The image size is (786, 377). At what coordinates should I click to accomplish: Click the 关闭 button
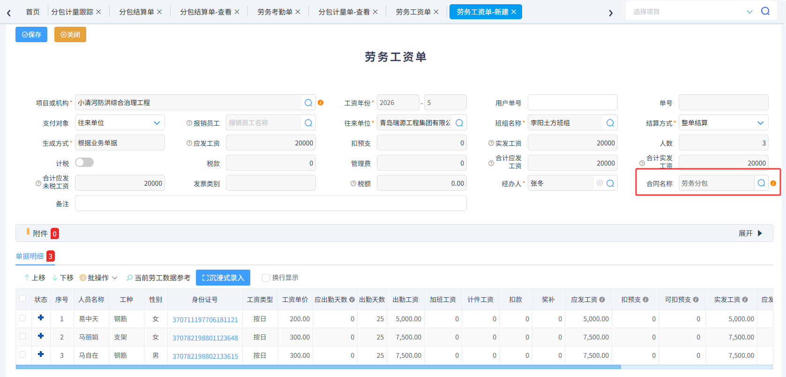[70, 35]
